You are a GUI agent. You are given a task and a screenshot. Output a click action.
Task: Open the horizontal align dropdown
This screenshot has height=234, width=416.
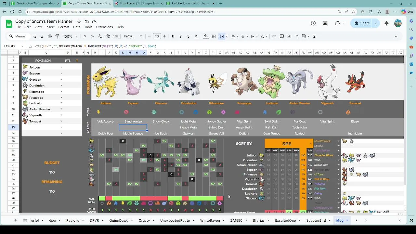coord(235,36)
